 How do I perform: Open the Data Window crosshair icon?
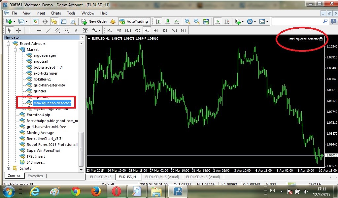click(45, 21)
